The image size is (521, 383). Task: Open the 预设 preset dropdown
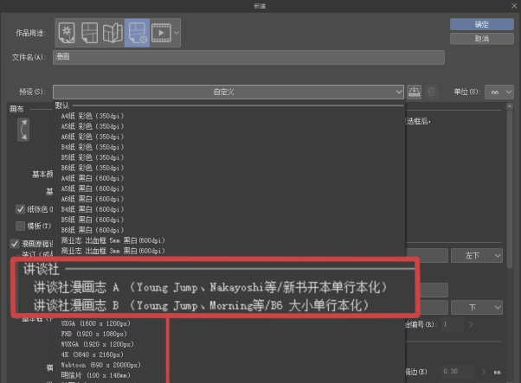[x=228, y=92]
